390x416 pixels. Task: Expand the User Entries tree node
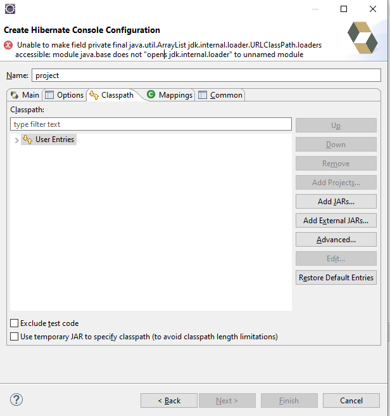pos(16,140)
